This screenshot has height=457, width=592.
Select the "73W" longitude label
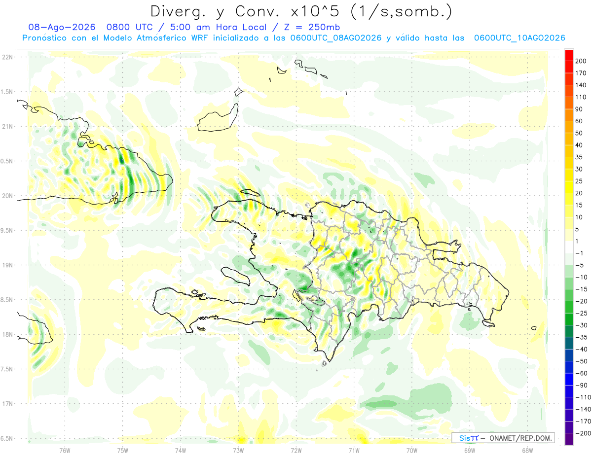[x=238, y=450]
